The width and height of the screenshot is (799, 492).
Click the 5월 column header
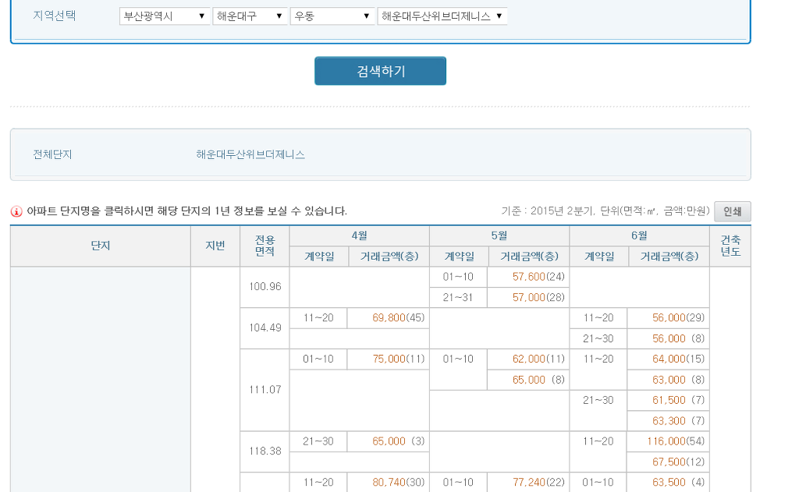click(x=499, y=235)
